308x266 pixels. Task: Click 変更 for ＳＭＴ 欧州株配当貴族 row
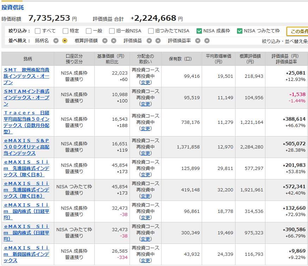145,82
